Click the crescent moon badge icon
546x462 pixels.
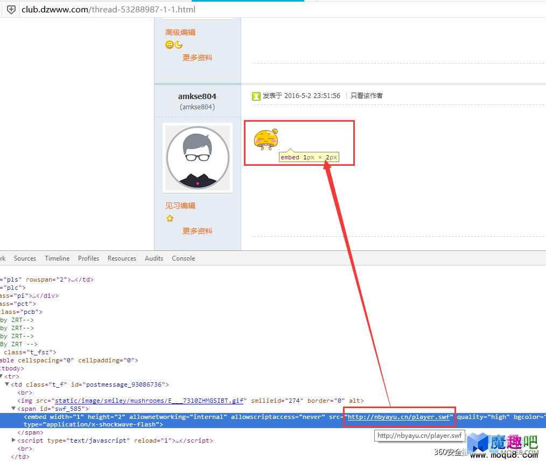[179, 45]
